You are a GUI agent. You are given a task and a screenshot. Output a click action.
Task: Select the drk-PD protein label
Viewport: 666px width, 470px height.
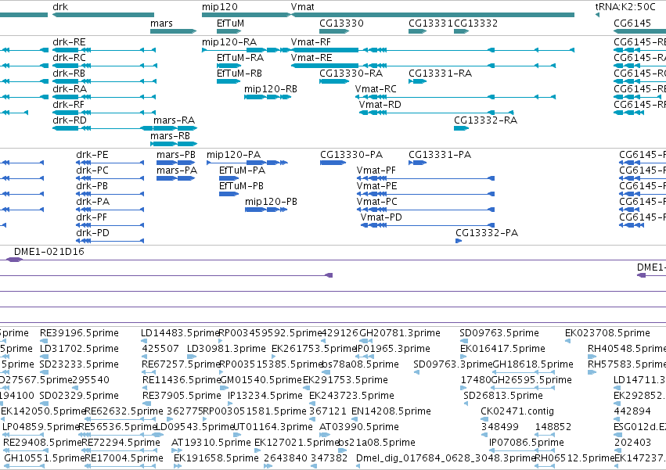(x=92, y=233)
